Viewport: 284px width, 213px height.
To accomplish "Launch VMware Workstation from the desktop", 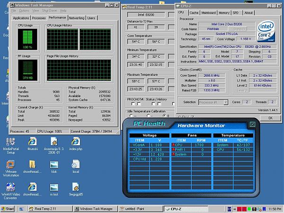I will [x=10, y=165].
